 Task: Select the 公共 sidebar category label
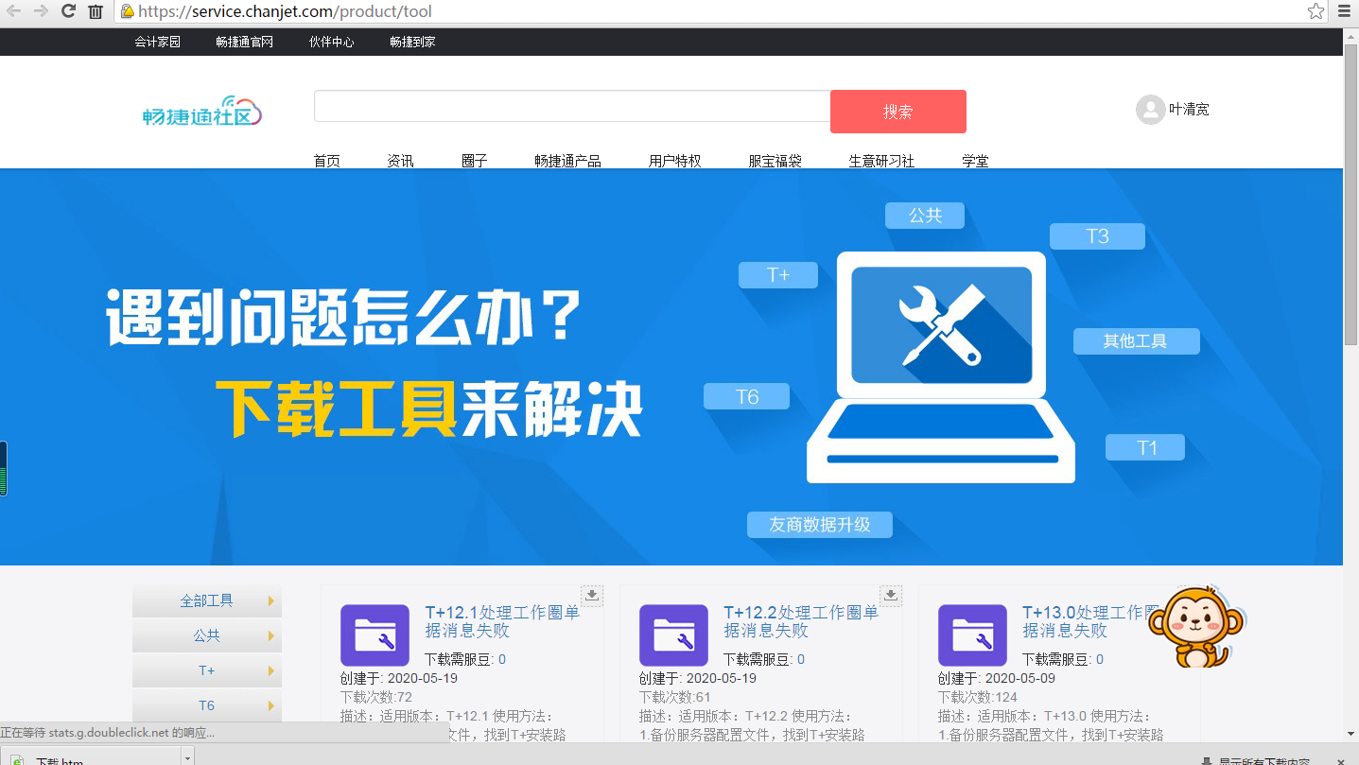tap(206, 635)
